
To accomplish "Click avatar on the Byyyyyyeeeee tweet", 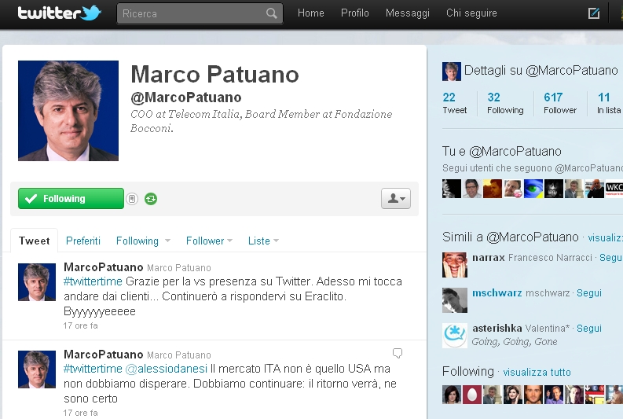I will pyautogui.click(x=37, y=282).
